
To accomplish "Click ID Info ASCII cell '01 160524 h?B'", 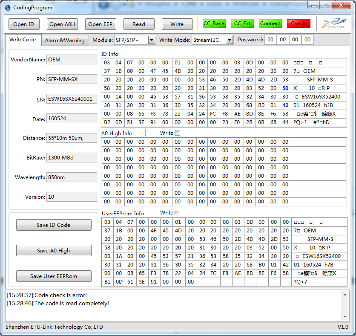I will pyautogui.click(x=319, y=105).
